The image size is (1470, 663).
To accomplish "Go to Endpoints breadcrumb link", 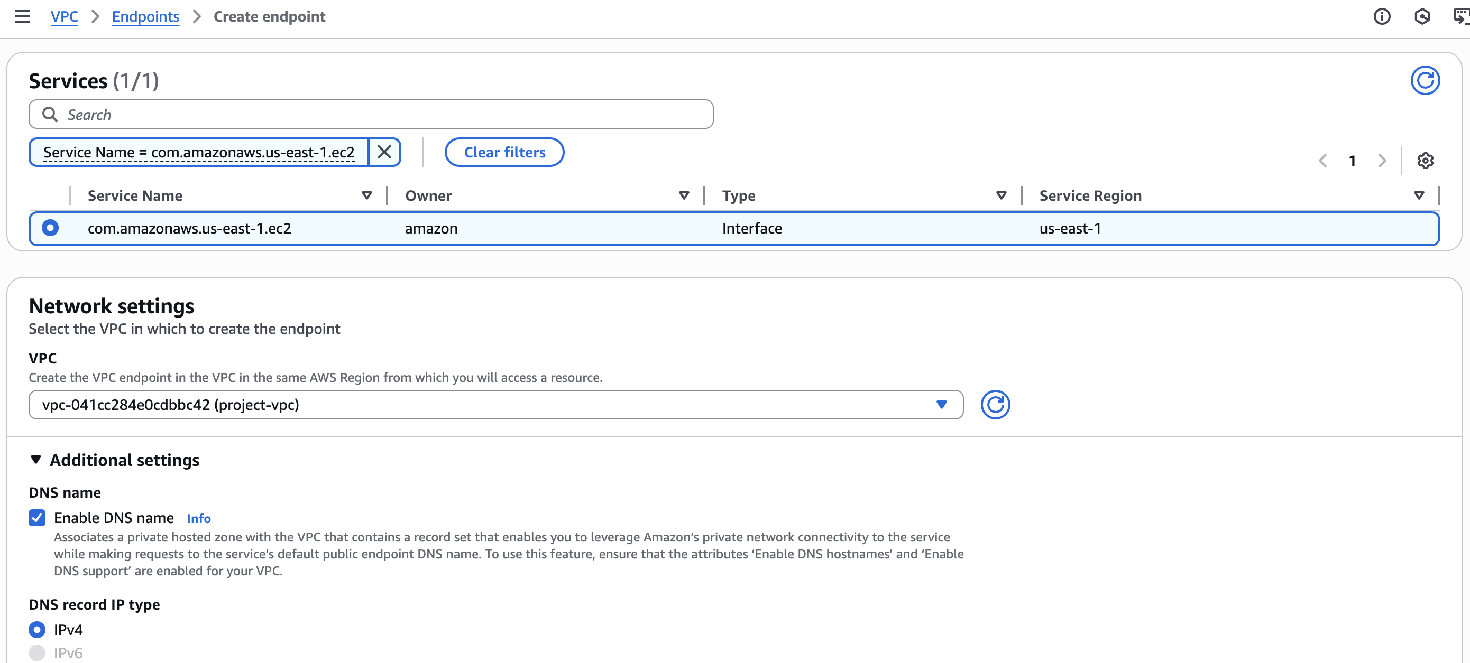I will click(x=145, y=16).
